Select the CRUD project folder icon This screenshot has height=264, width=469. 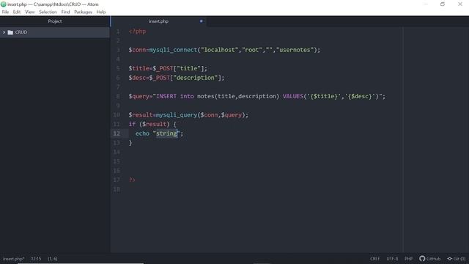point(10,32)
